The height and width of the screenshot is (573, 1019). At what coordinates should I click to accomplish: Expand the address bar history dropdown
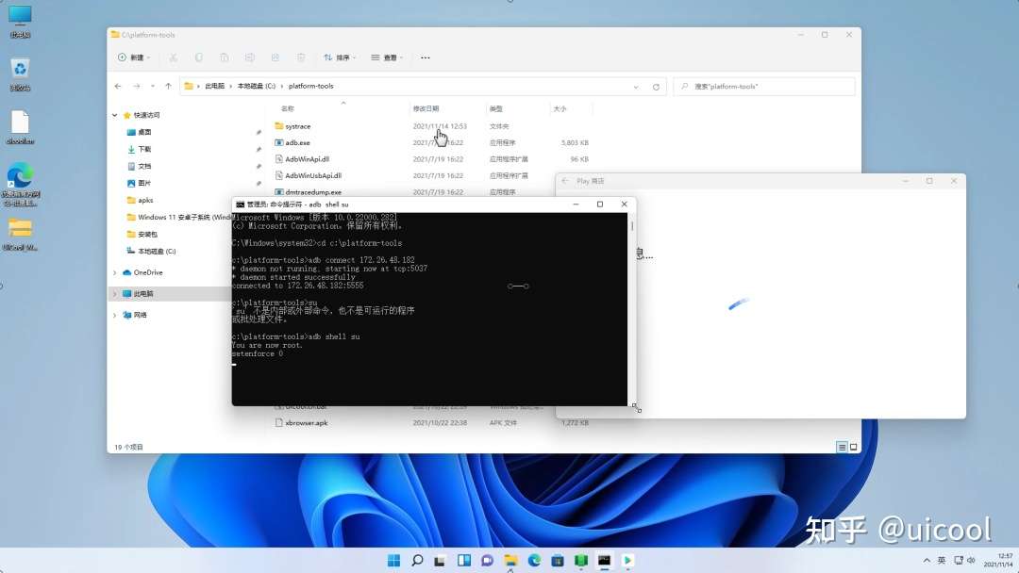coord(636,87)
